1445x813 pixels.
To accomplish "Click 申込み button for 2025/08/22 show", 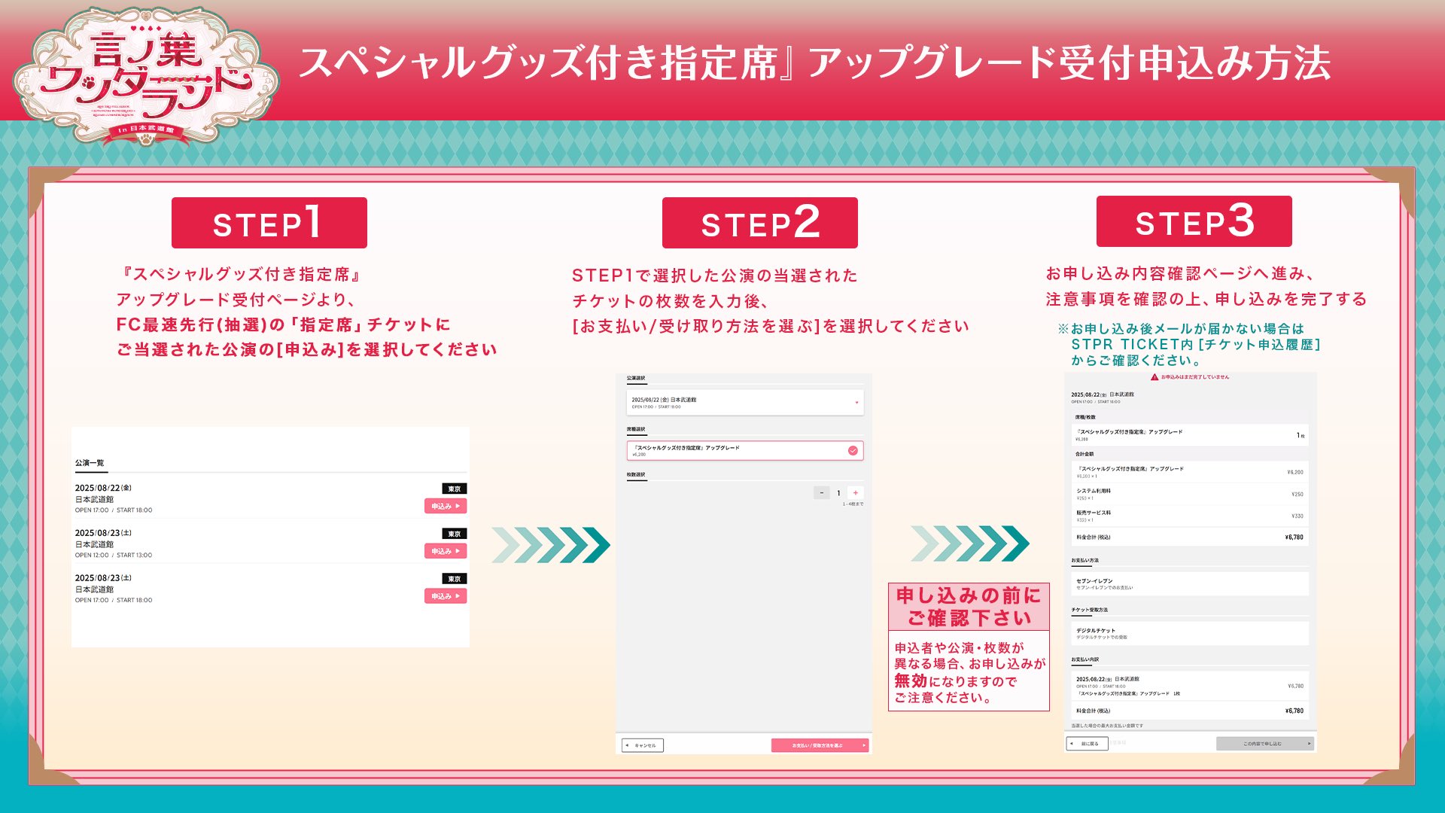I will tap(445, 506).
